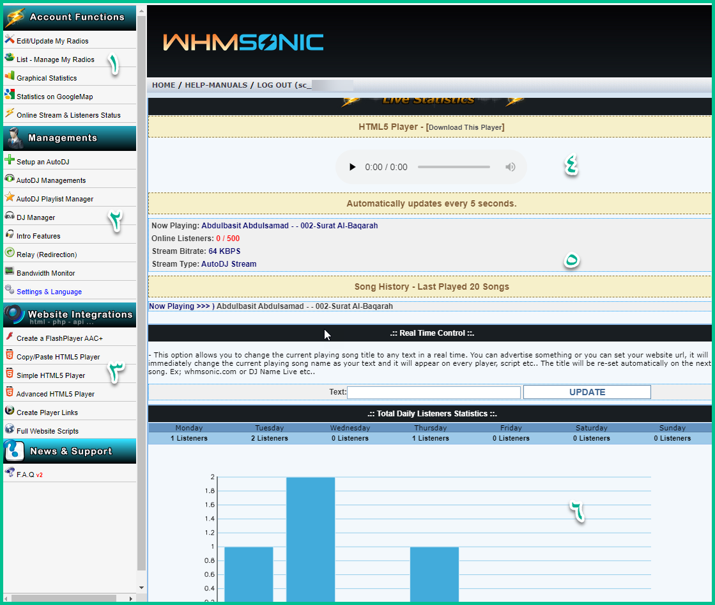Mute the HTML5 player volume
The height and width of the screenshot is (605, 715).
pyautogui.click(x=510, y=167)
